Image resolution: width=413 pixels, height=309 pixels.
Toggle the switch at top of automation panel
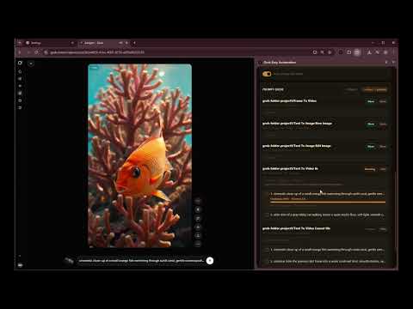click(267, 74)
